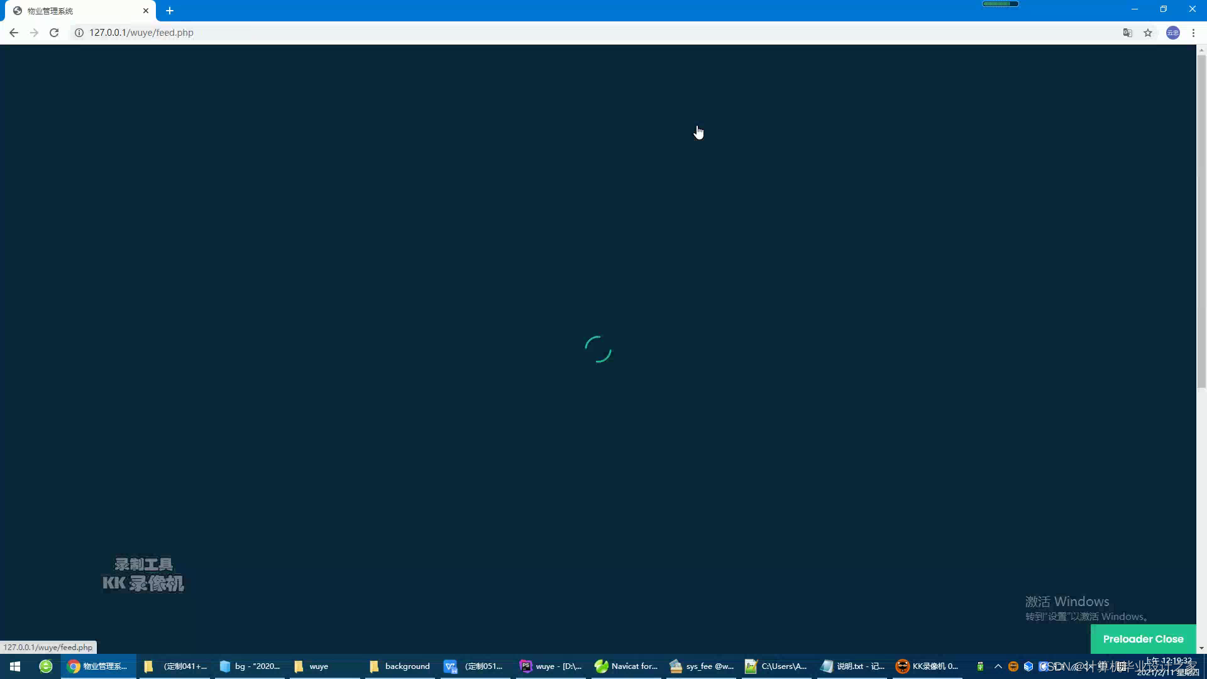Open the Chrome profile avatar
The image size is (1207, 679).
point(1172,33)
